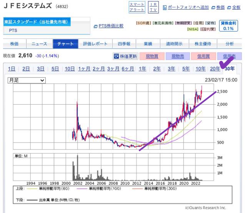This screenshot has width=245, height=213.
Task: Select the 6ヶ月 chart period
Action: 128,69
